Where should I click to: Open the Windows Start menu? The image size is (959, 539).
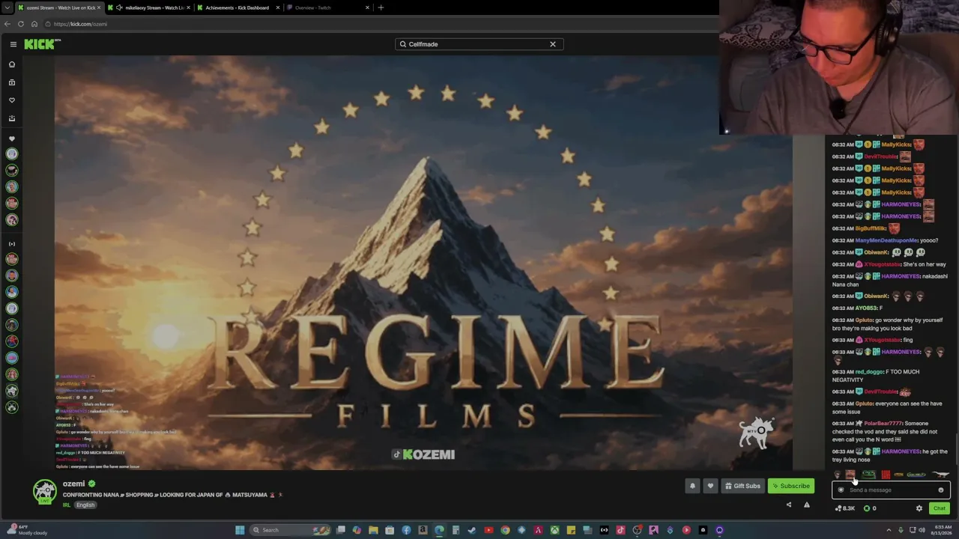[x=240, y=530]
